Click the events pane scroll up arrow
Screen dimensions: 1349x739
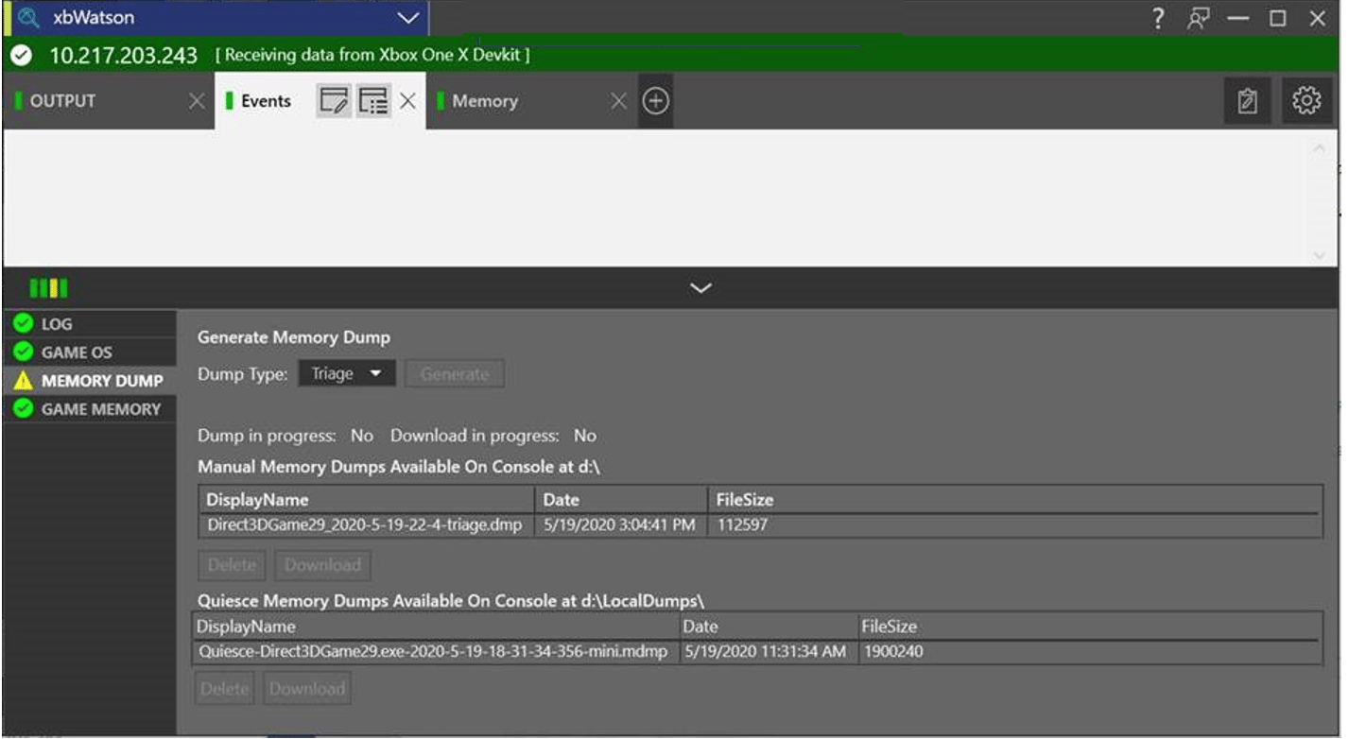[x=1320, y=149]
